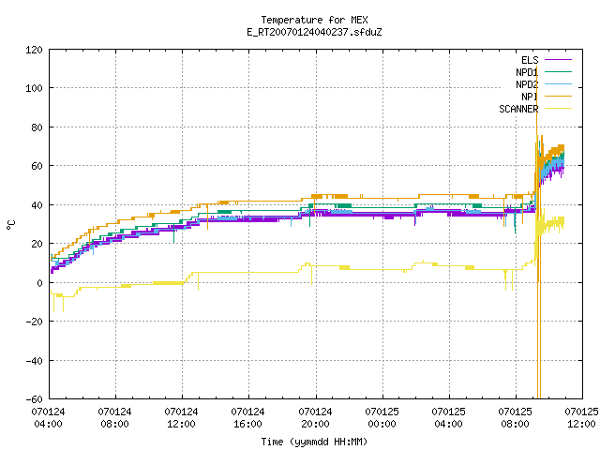Click the y-axis tick label 20
This screenshot has height=450, width=600.
37,244
